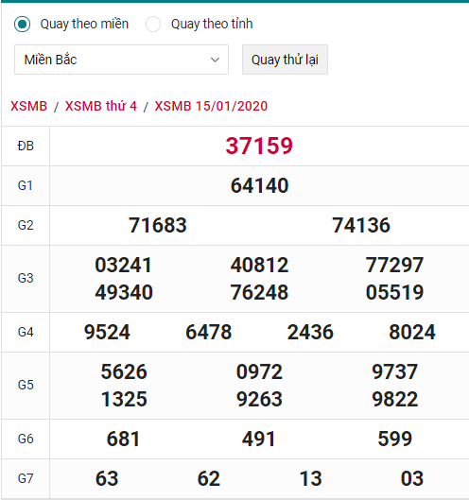Click the G3 number 03241
This screenshot has width=469, height=500.
tap(124, 265)
